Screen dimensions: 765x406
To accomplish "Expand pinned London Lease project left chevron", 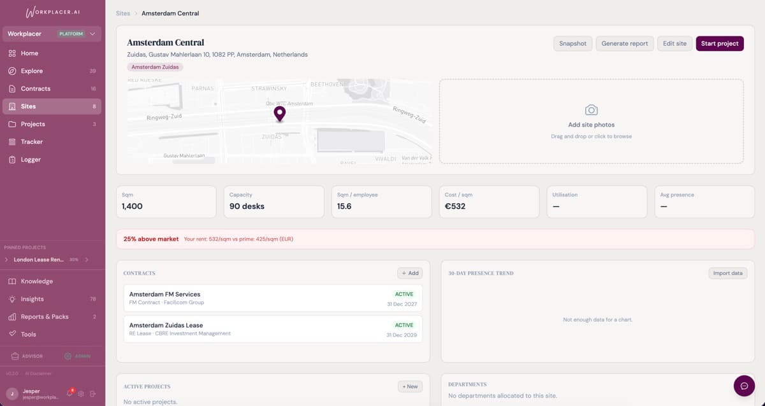I will (x=6, y=260).
